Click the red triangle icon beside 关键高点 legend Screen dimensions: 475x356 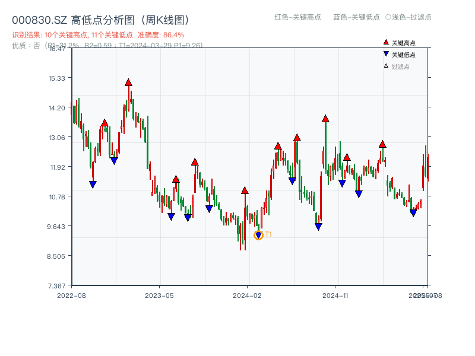(x=386, y=42)
